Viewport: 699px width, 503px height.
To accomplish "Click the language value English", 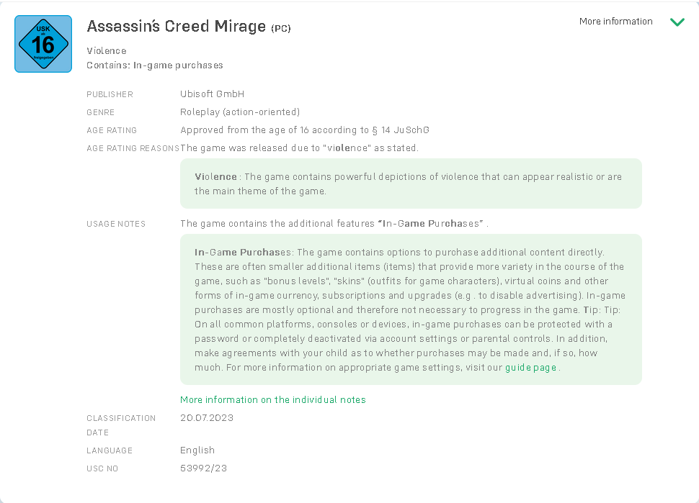I will (197, 450).
